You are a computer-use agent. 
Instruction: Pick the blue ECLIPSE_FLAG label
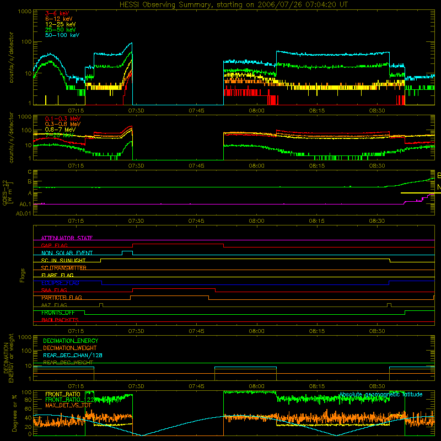[60, 283]
